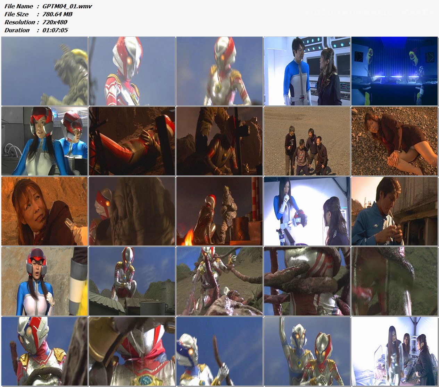Select thumbnail of red-striped hero lying on dark ground
The width and height of the screenshot is (439, 387).
(x=132, y=141)
